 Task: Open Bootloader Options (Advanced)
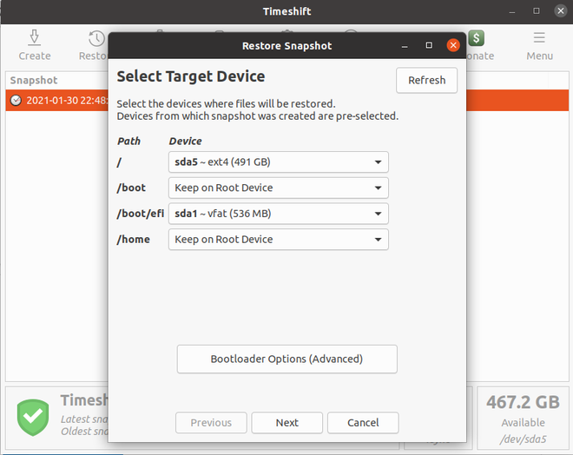pos(286,359)
